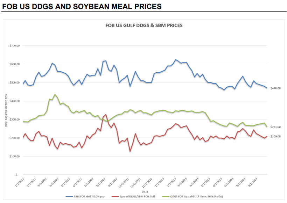Click the $470.00 end data label
The height and width of the screenshot is (203, 287).
(x=275, y=88)
